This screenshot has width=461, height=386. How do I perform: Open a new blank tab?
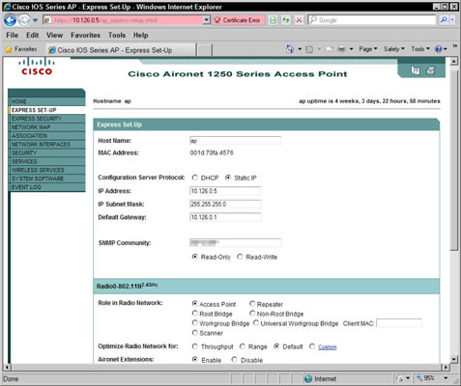click(x=204, y=50)
